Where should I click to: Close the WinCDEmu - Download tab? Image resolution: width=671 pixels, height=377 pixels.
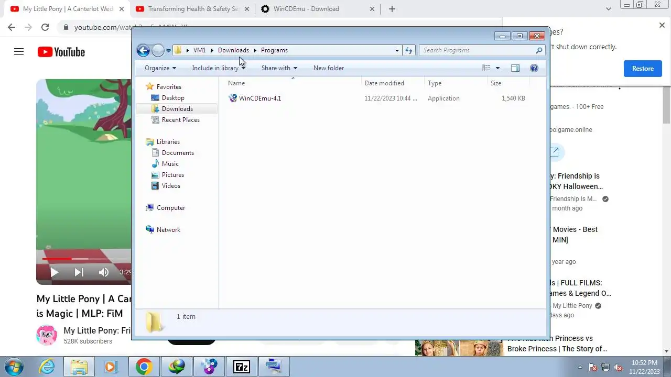click(372, 9)
